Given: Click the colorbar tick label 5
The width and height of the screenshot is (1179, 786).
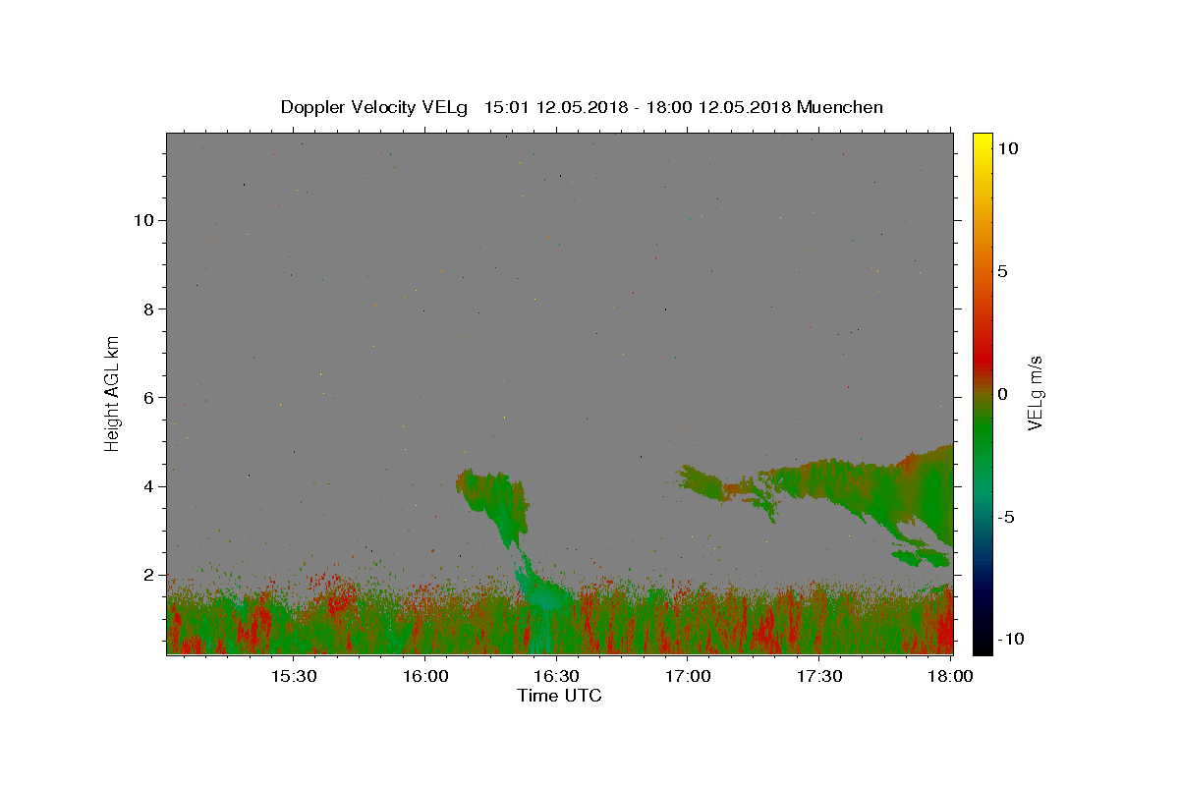Looking at the screenshot, I should [x=1002, y=270].
